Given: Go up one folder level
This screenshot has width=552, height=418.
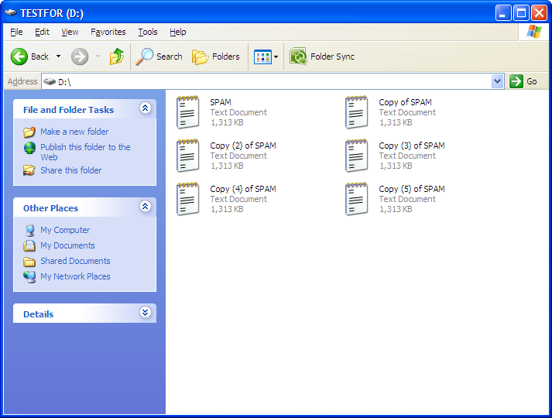Looking at the screenshot, I should point(117,57).
